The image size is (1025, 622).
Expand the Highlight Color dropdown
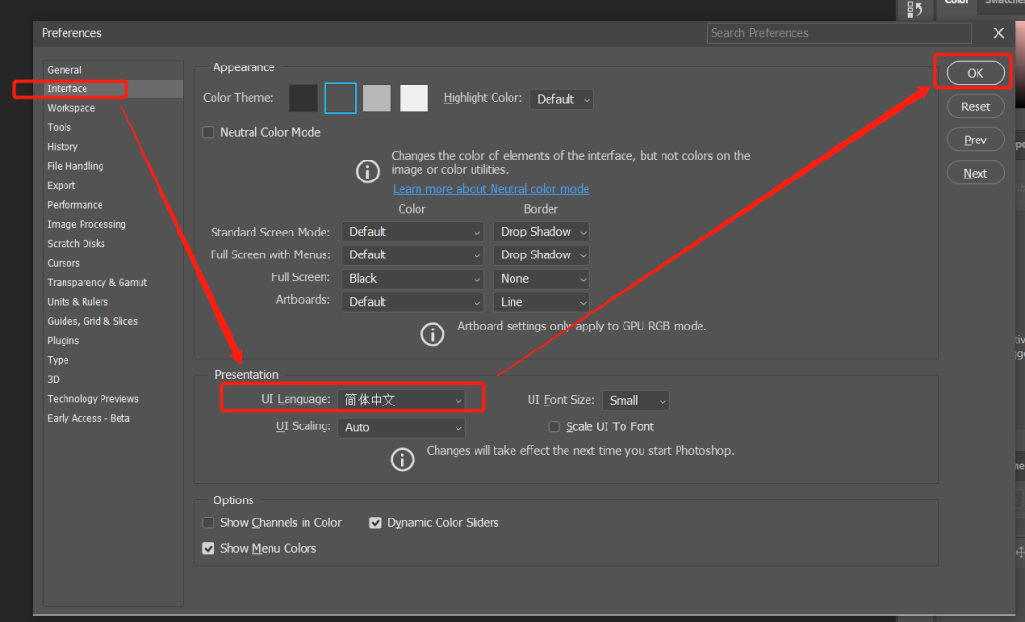pyautogui.click(x=562, y=99)
